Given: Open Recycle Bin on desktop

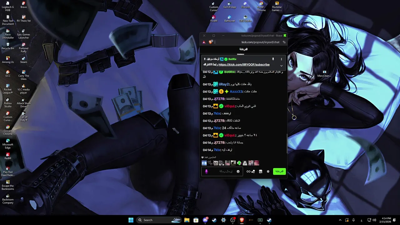Looking at the screenshot, I should tap(7, 46).
